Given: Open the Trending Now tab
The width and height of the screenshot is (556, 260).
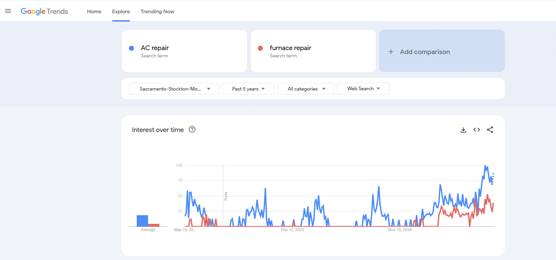Looking at the screenshot, I should click(157, 11).
